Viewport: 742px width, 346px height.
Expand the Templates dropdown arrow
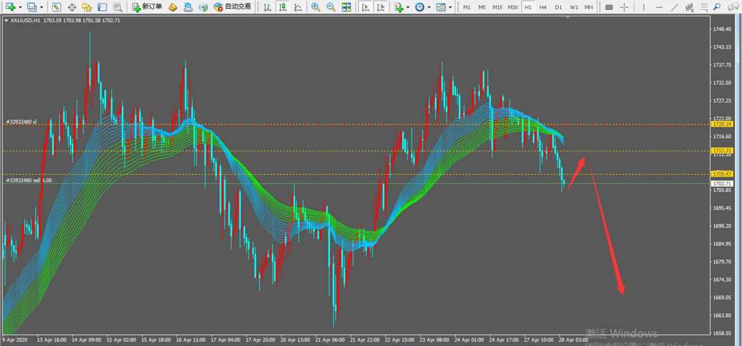pyautogui.click(x=450, y=8)
